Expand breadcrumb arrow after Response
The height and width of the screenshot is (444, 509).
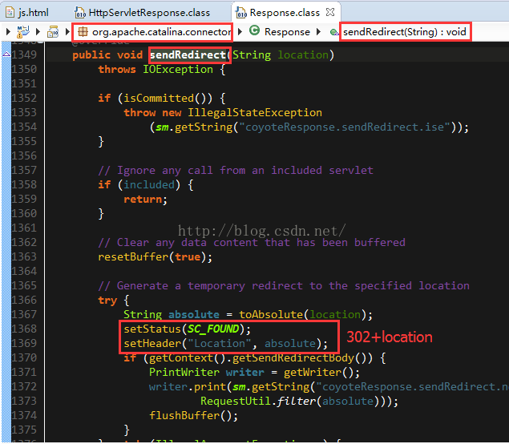click(x=318, y=31)
